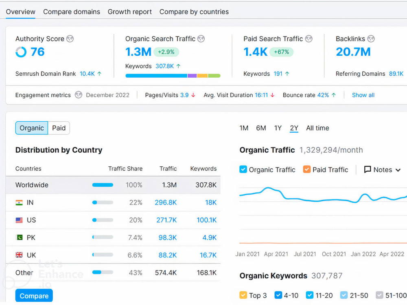Click the +67% paid traffic badge
The height and width of the screenshot is (305, 407).
click(281, 52)
